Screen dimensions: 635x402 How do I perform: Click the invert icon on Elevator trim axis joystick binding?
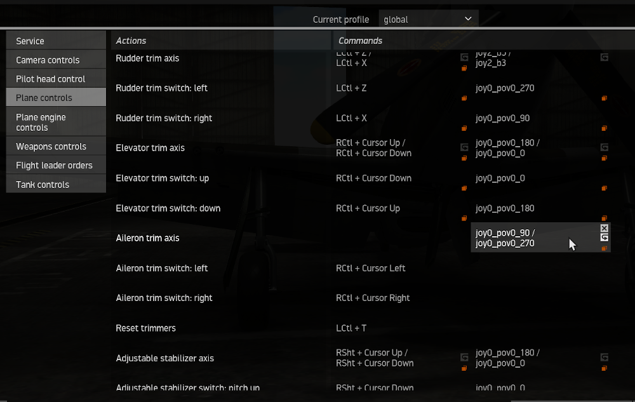605,147
